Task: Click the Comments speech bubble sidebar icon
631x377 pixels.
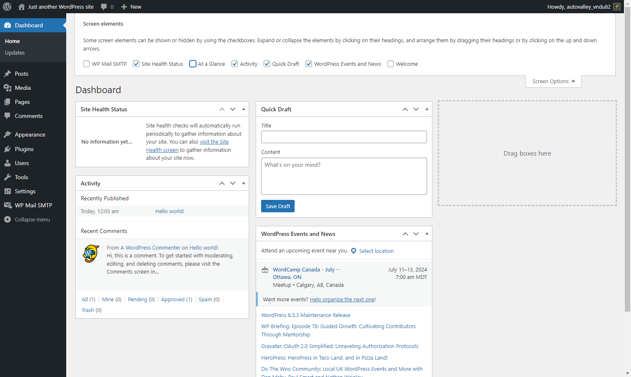Action: tap(7, 116)
